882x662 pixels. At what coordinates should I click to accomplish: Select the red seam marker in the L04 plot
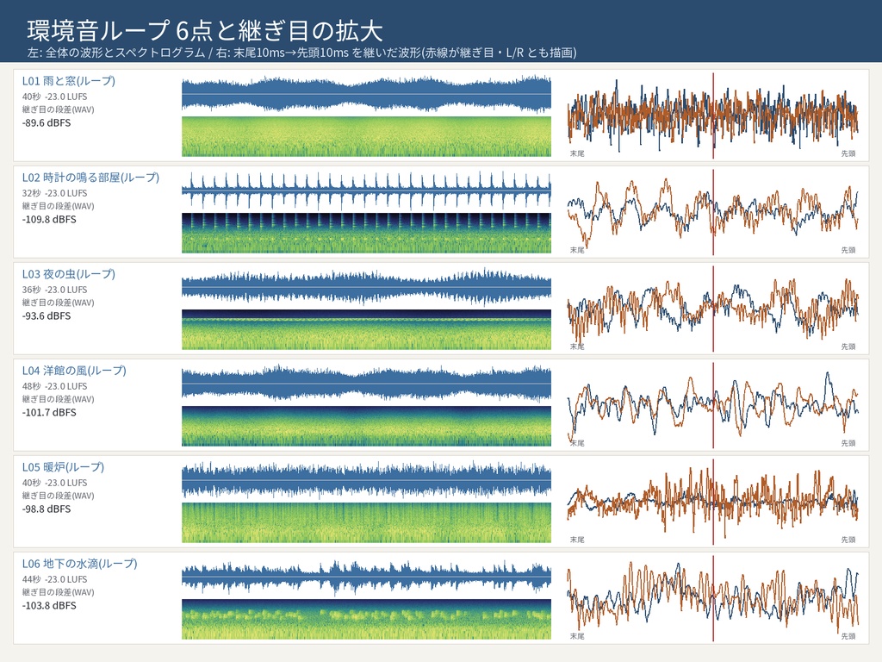(x=713, y=405)
